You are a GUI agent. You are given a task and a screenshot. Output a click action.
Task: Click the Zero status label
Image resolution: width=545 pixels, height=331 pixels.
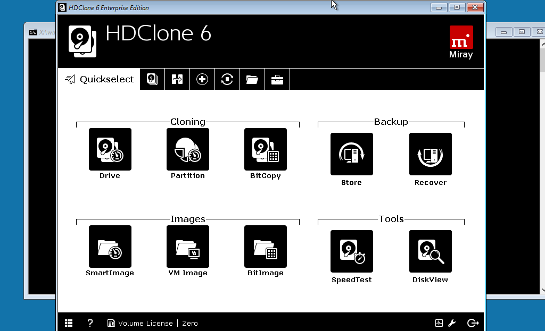point(190,323)
